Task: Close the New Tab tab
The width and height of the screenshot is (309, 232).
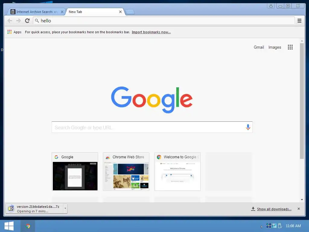Action: tap(120, 12)
